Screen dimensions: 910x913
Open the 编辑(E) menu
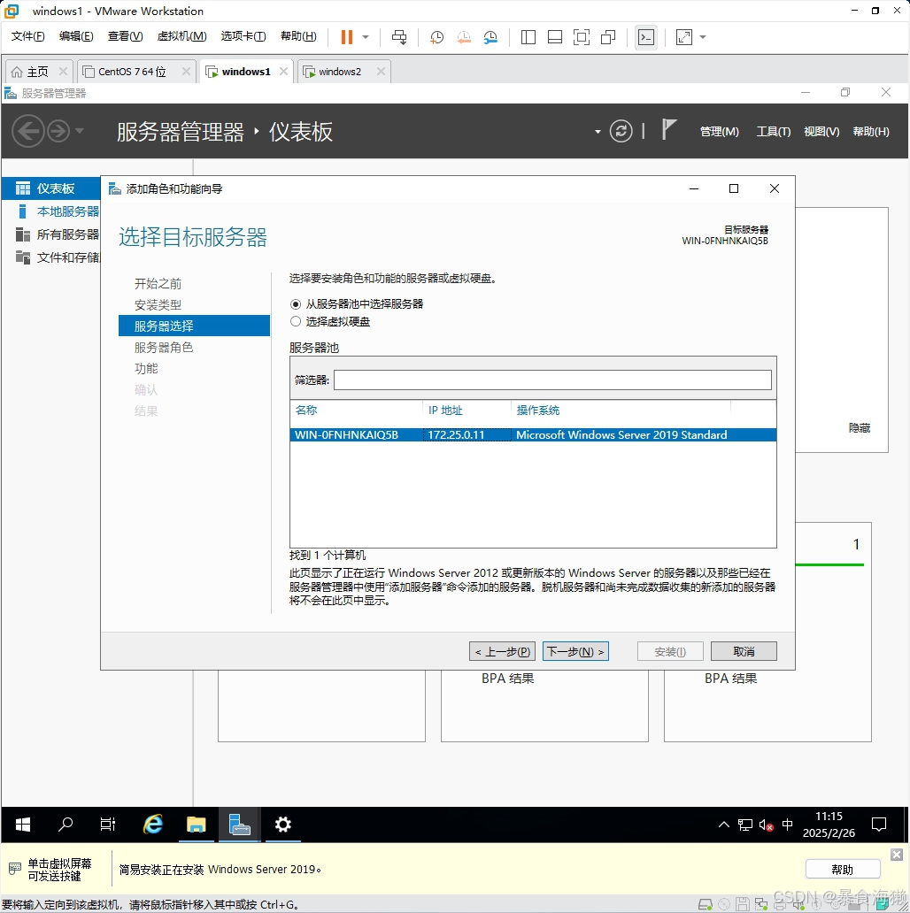(76, 36)
